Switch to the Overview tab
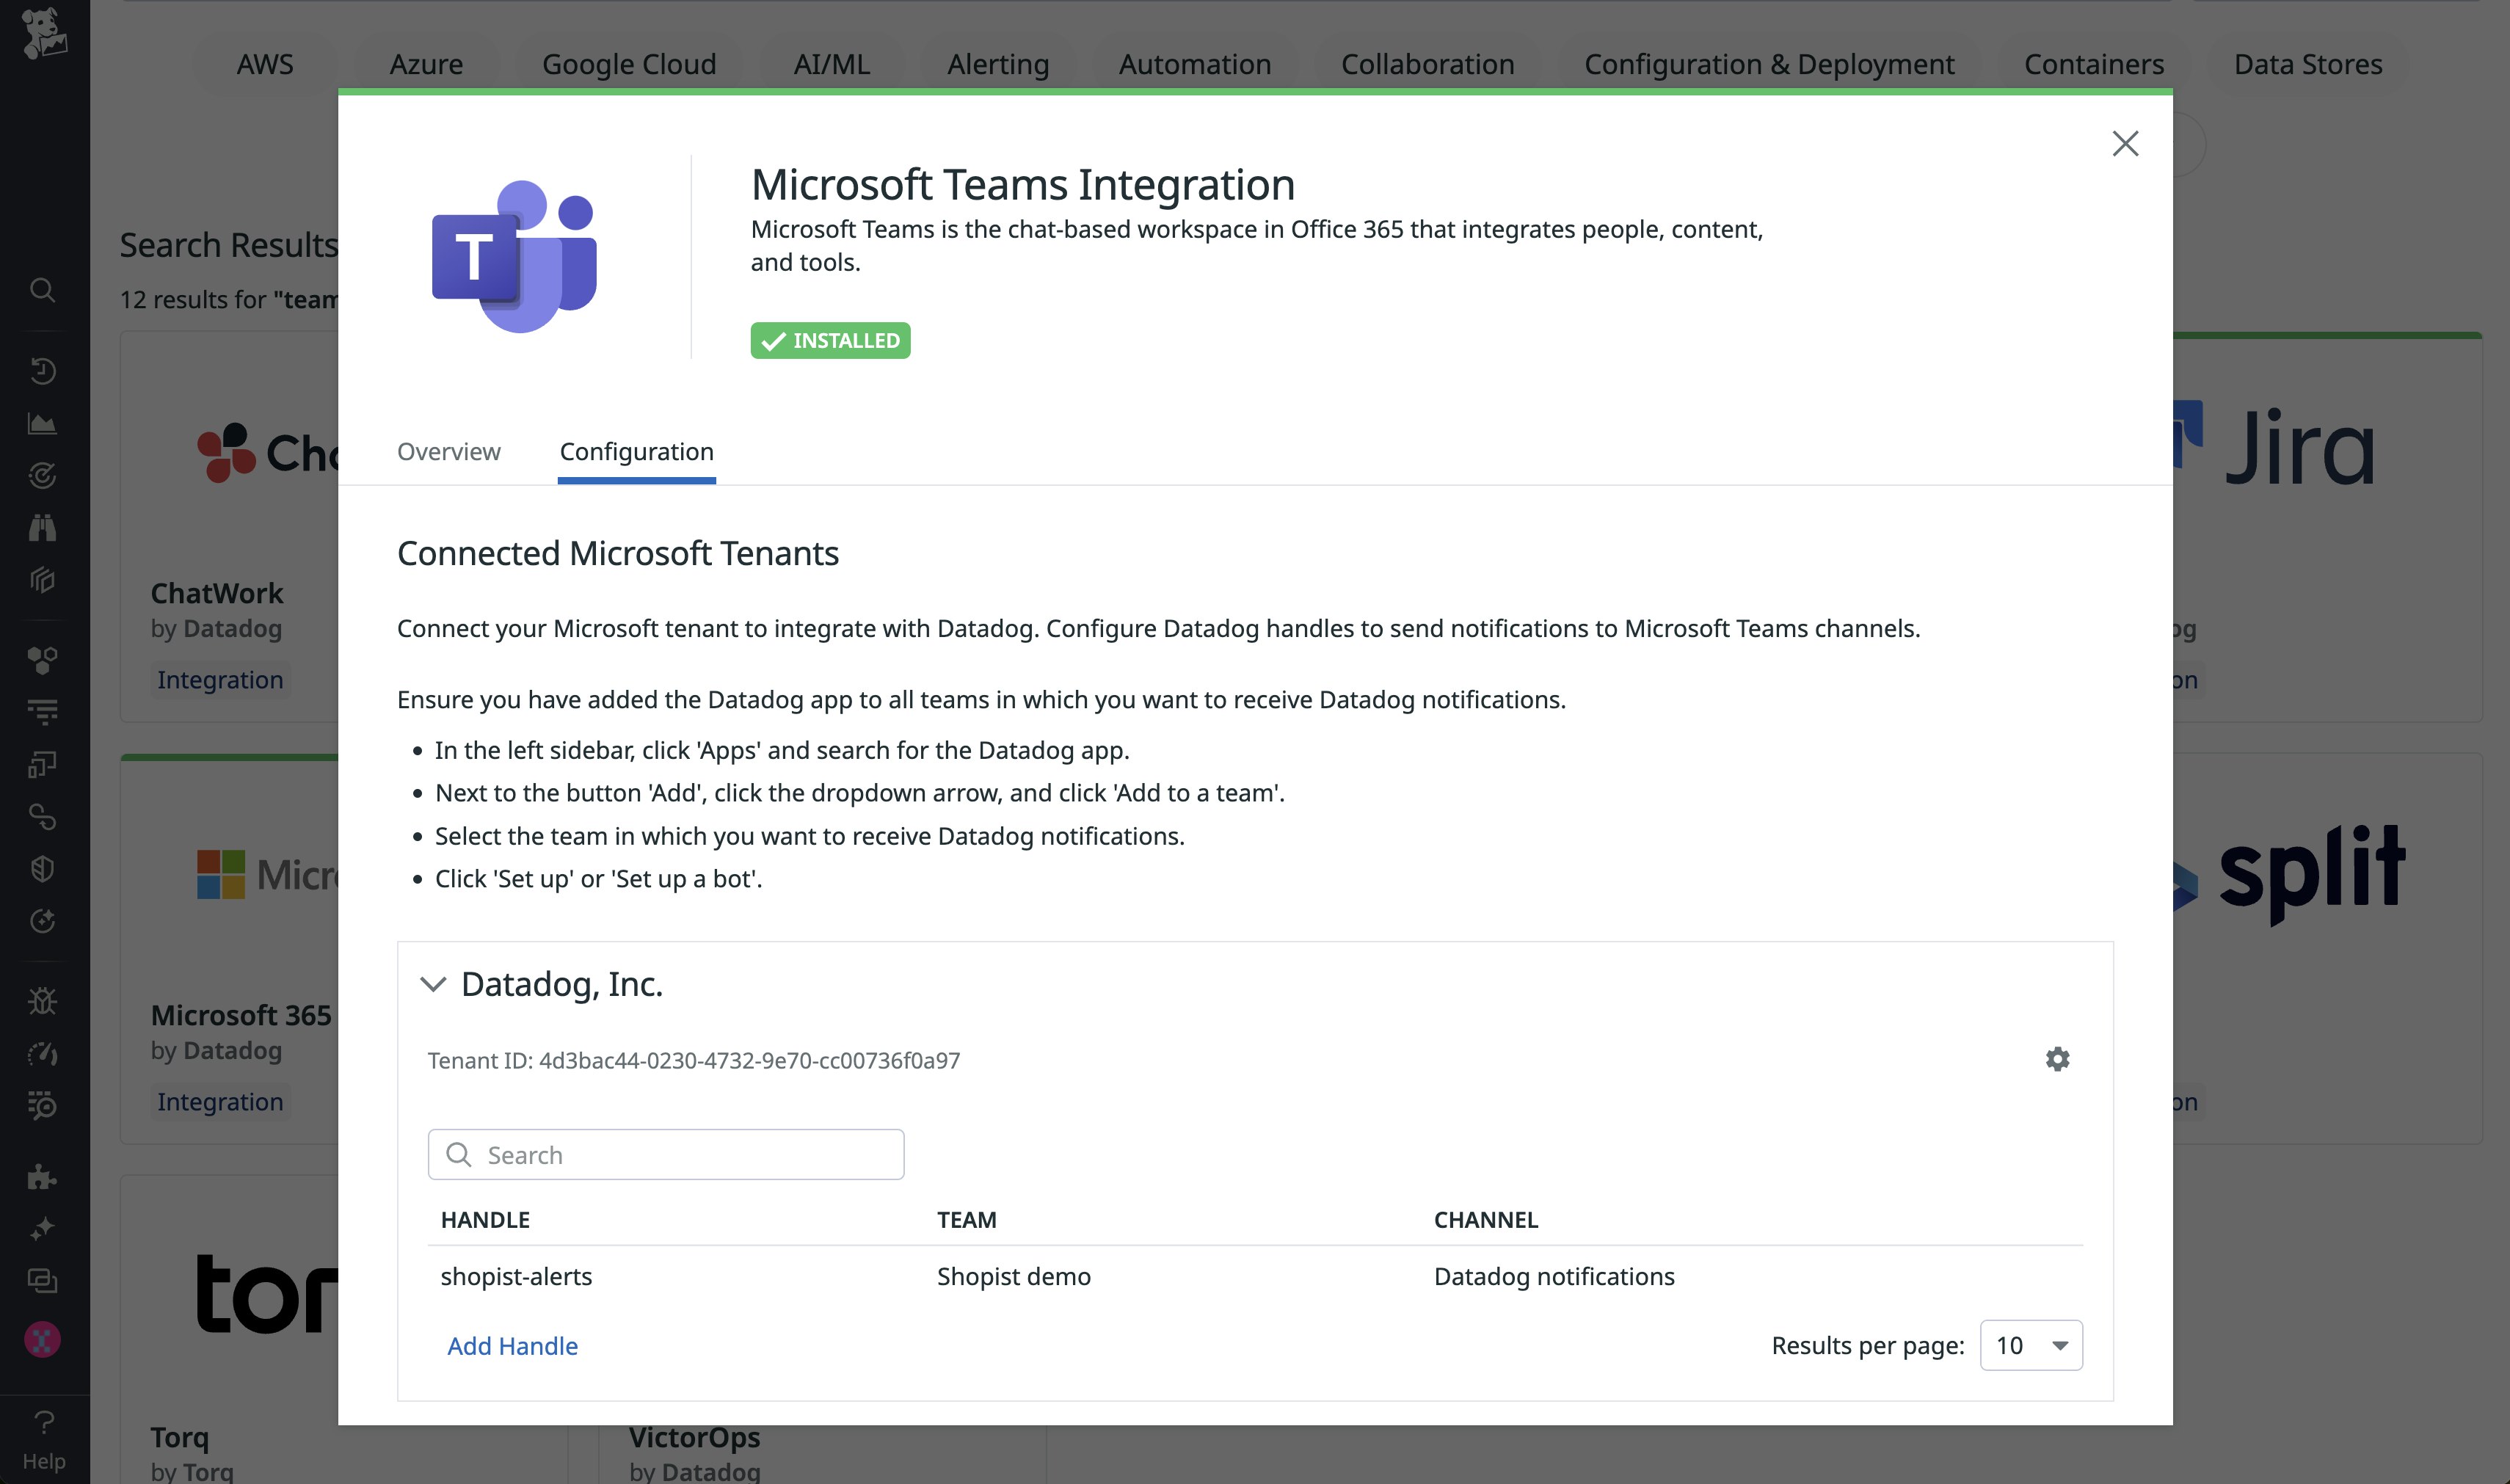2510x1484 pixels. coord(448,452)
